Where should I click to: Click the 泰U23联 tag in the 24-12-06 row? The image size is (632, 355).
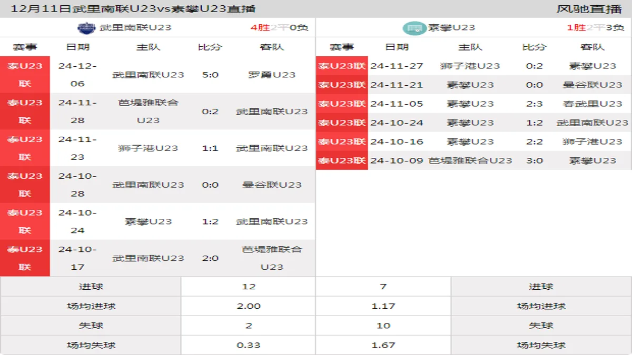(25, 75)
